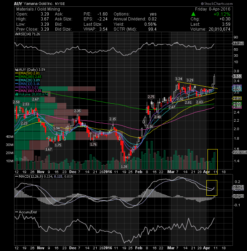Image resolution: width=247 pixels, height=251 pixels.
Task: Click the RSI(14) 71.26 panel title
Action: (29, 34)
